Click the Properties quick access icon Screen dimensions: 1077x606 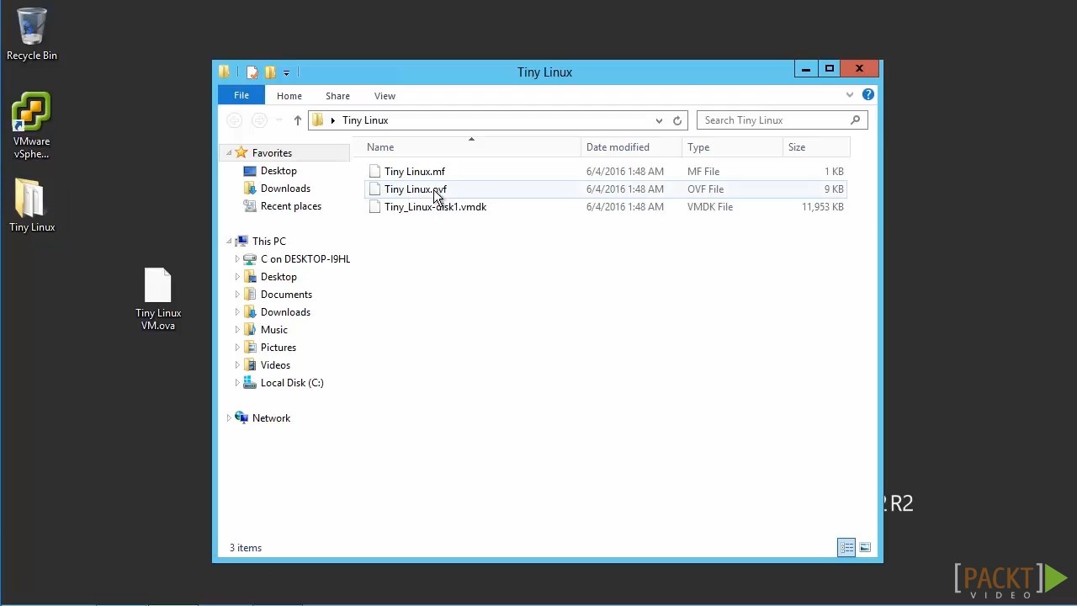pyautogui.click(x=252, y=72)
